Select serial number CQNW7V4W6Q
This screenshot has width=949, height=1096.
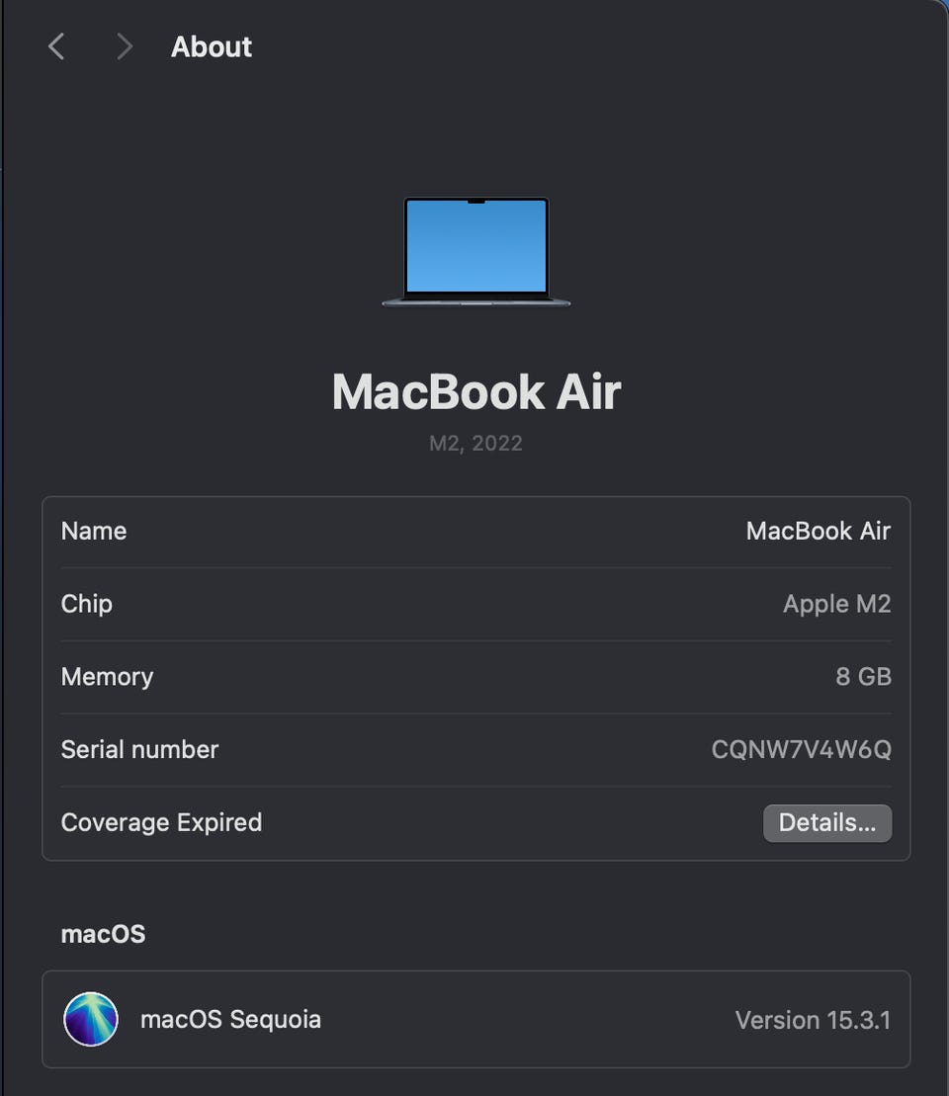click(802, 749)
